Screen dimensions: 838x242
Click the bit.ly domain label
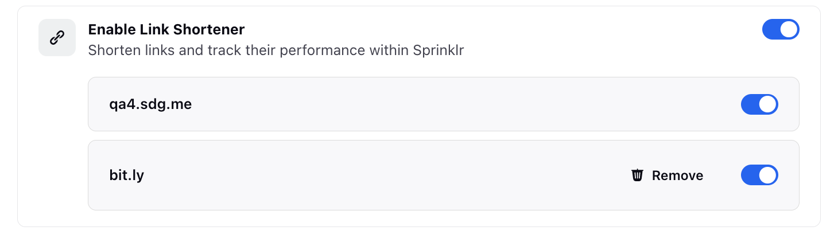(126, 175)
